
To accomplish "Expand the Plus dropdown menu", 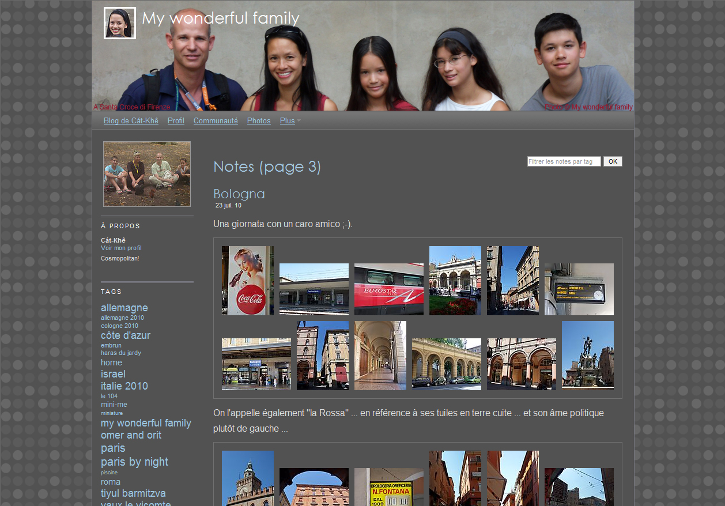I will click(x=290, y=121).
